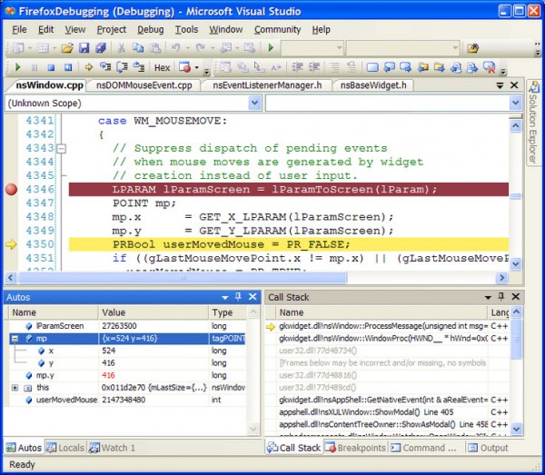Toggle auto-hide pin on Autos panel

[238, 296]
